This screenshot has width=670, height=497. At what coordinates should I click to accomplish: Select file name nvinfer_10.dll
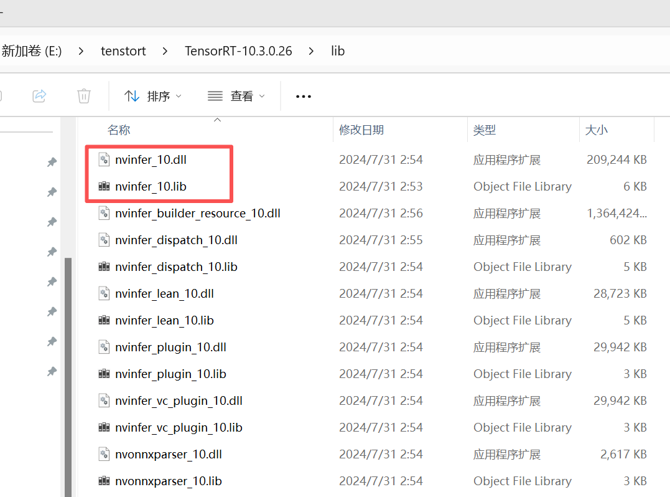(151, 160)
